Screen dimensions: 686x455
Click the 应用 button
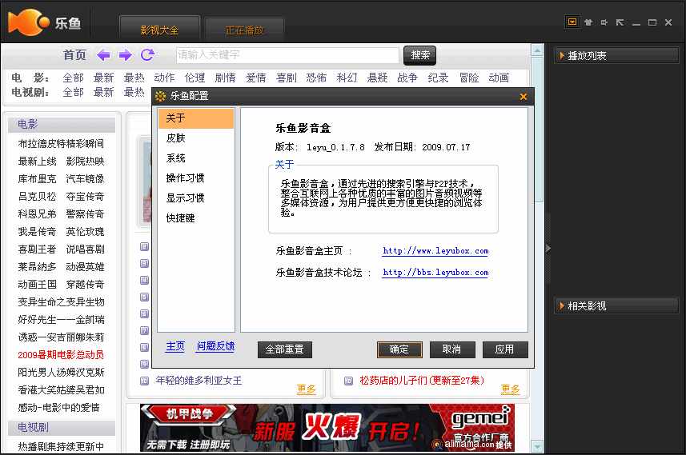click(x=505, y=349)
